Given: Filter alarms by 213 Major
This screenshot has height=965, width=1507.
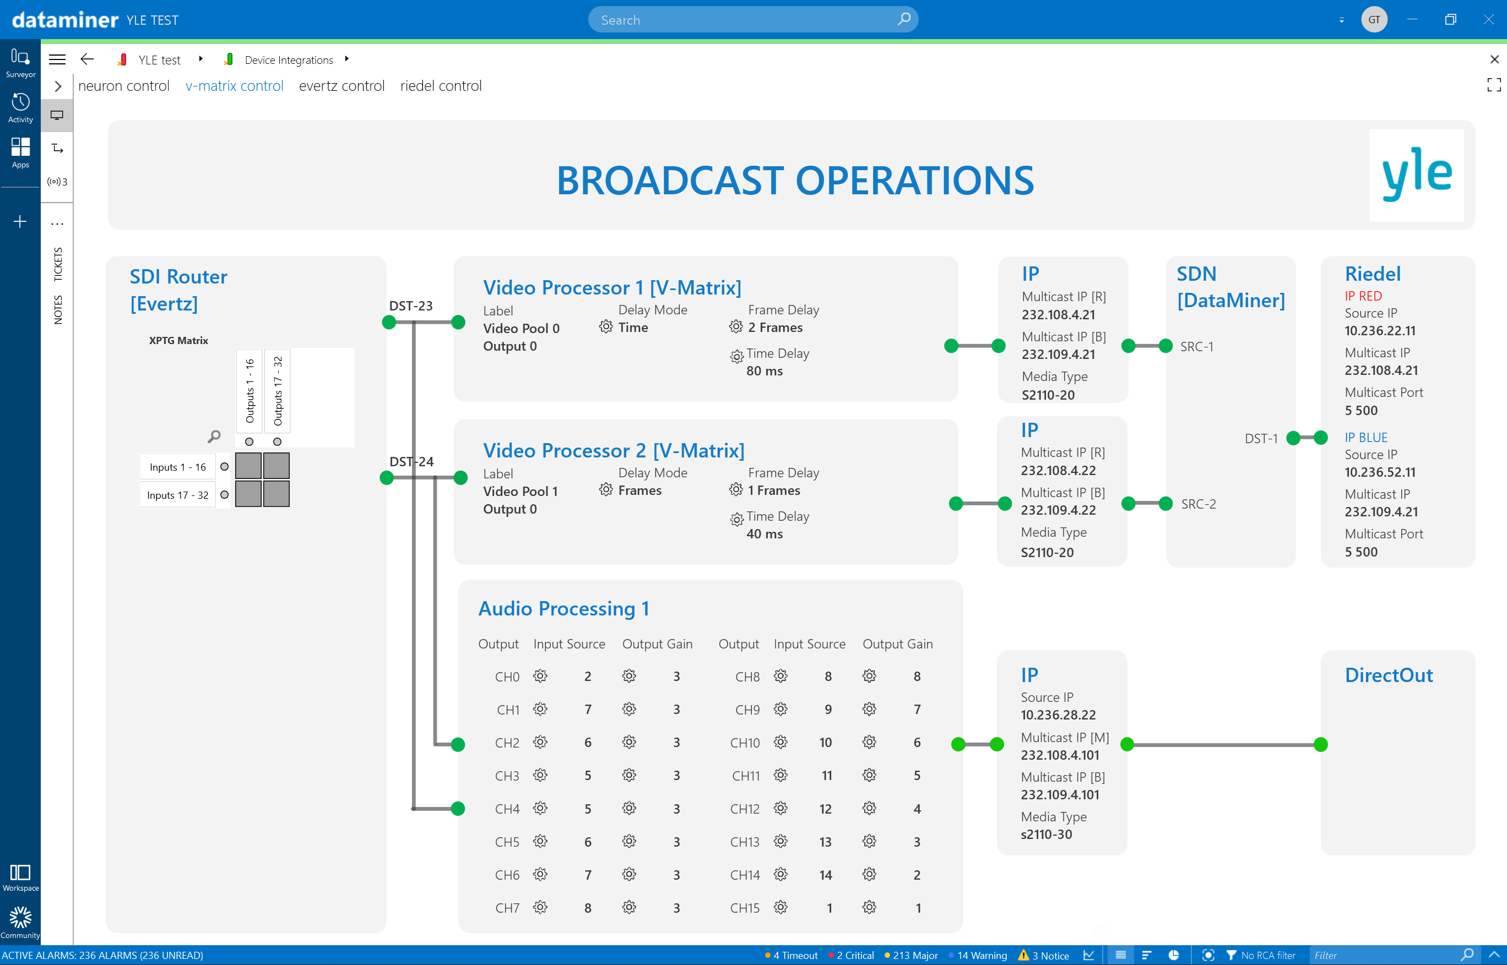Looking at the screenshot, I should [x=911, y=955].
